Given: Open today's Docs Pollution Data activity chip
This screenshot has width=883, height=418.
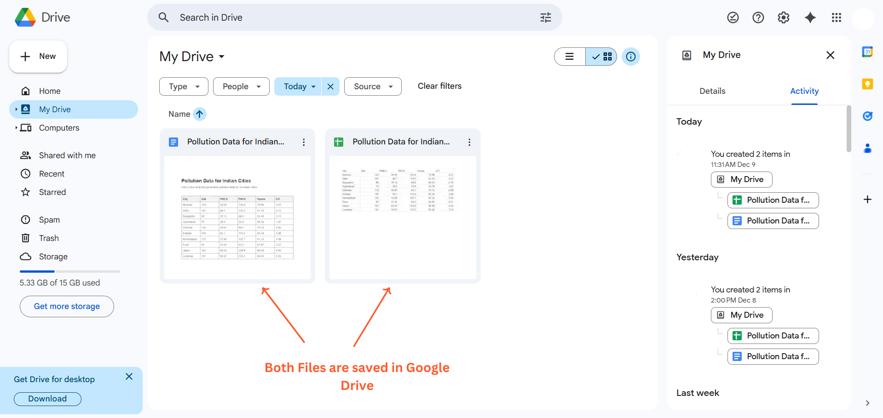Looking at the screenshot, I should tap(773, 221).
